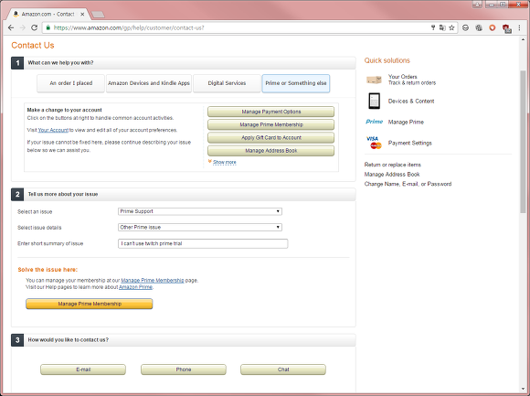Click the short summary input field
Viewport: 530px width, 396px height.
[203, 243]
